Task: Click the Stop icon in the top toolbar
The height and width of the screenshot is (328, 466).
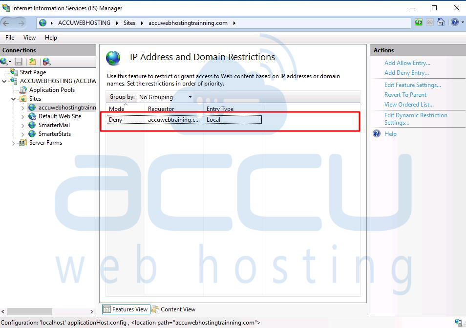Action: tap(430, 22)
